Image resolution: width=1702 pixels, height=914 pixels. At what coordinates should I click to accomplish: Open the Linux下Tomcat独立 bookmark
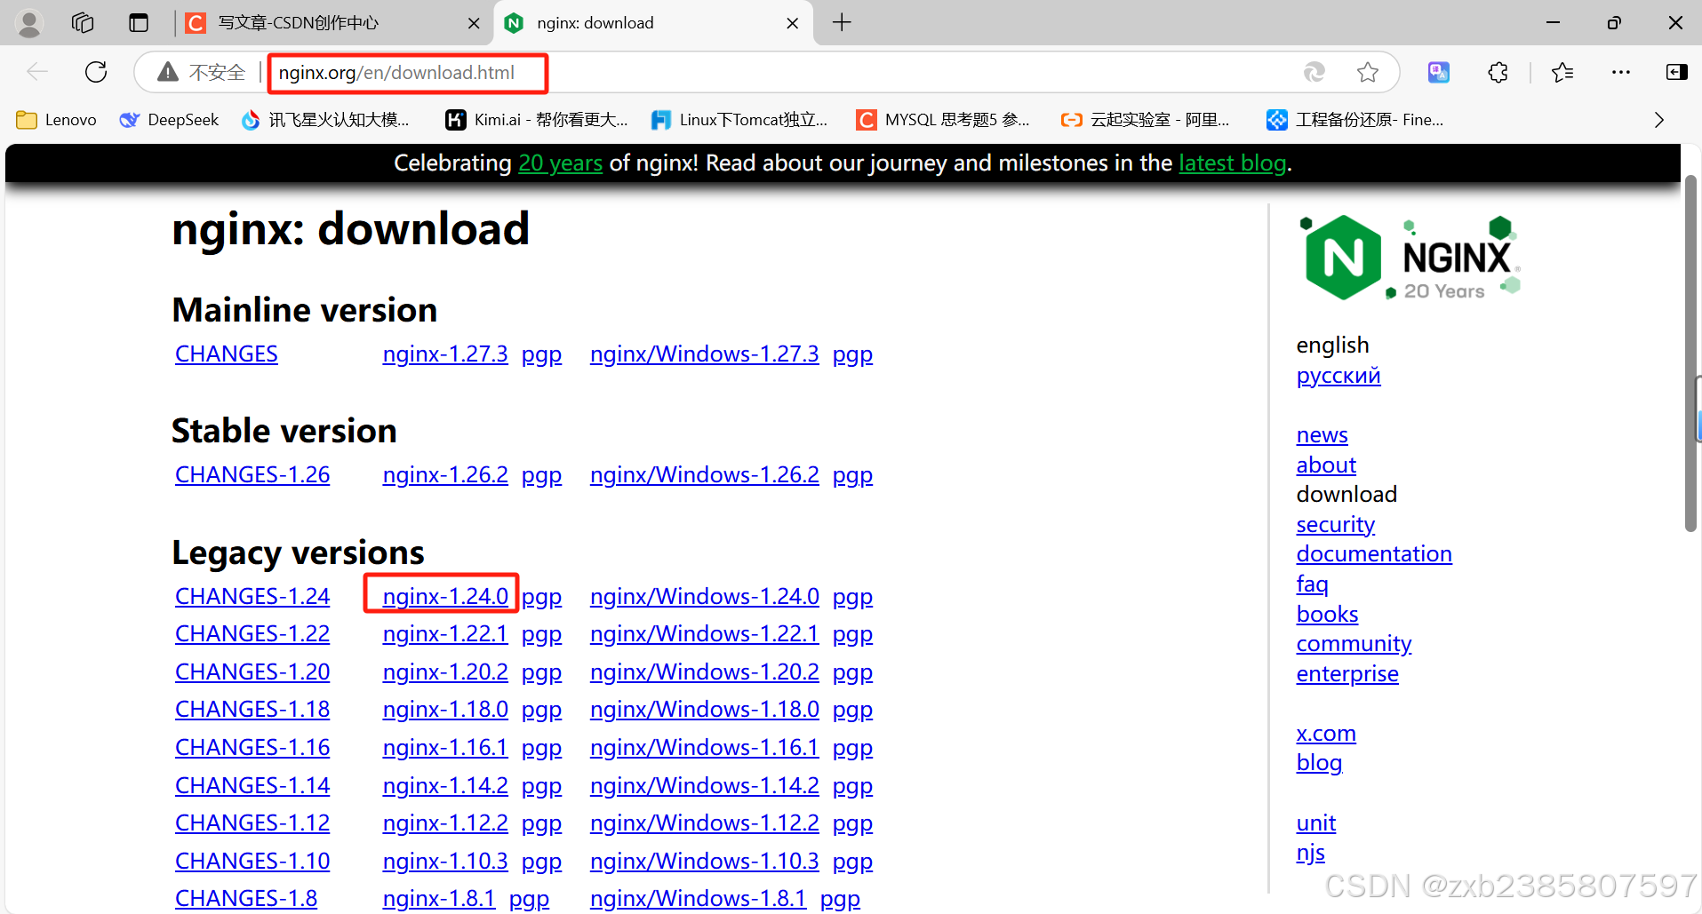[x=739, y=120]
